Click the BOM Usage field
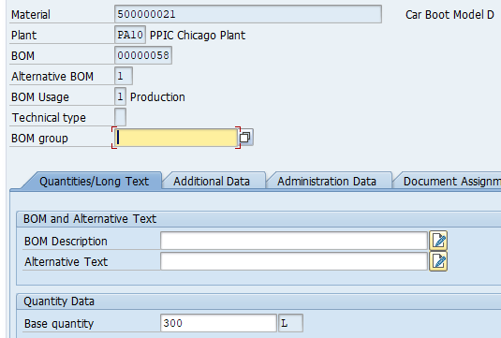 click(121, 96)
